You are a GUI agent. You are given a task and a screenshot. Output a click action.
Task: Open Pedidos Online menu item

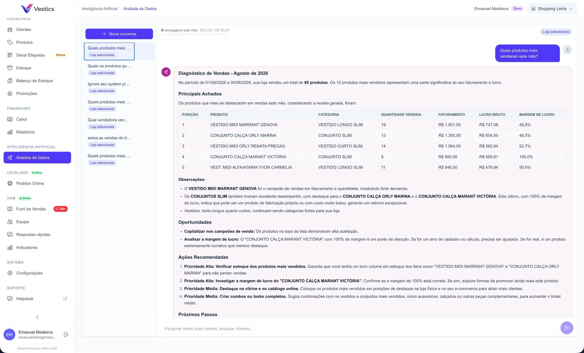coord(37,183)
